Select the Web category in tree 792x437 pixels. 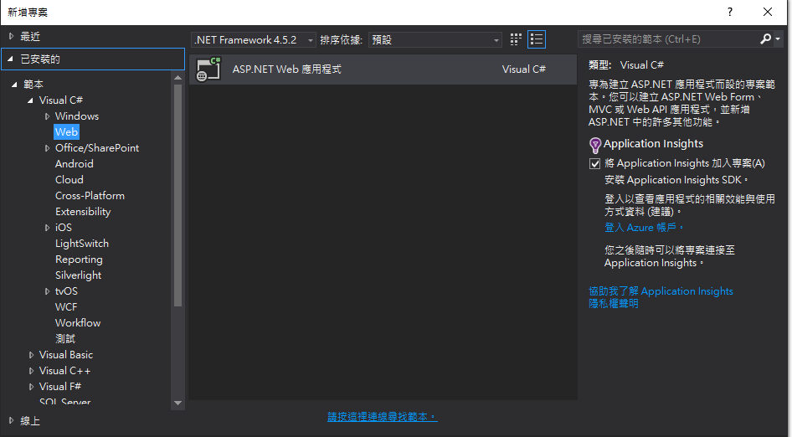click(66, 132)
